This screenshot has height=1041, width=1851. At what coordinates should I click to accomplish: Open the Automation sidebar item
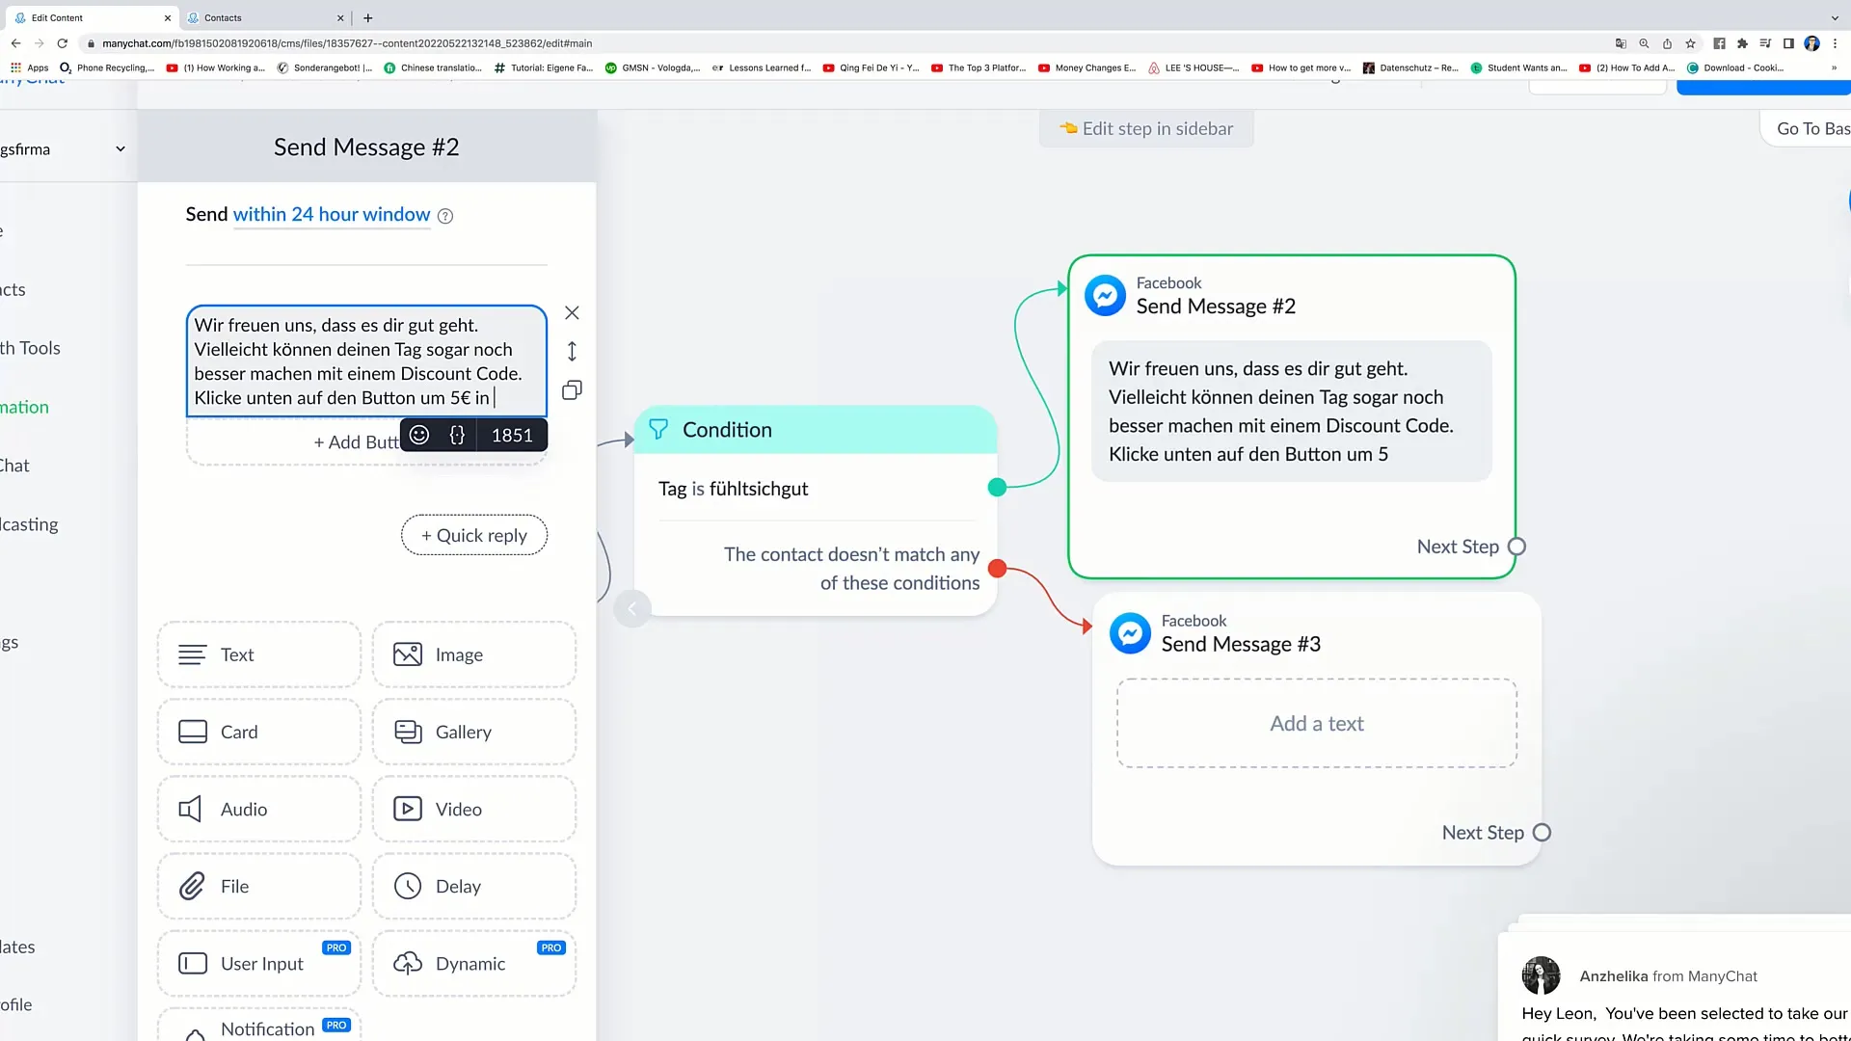[x=24, y=407]
